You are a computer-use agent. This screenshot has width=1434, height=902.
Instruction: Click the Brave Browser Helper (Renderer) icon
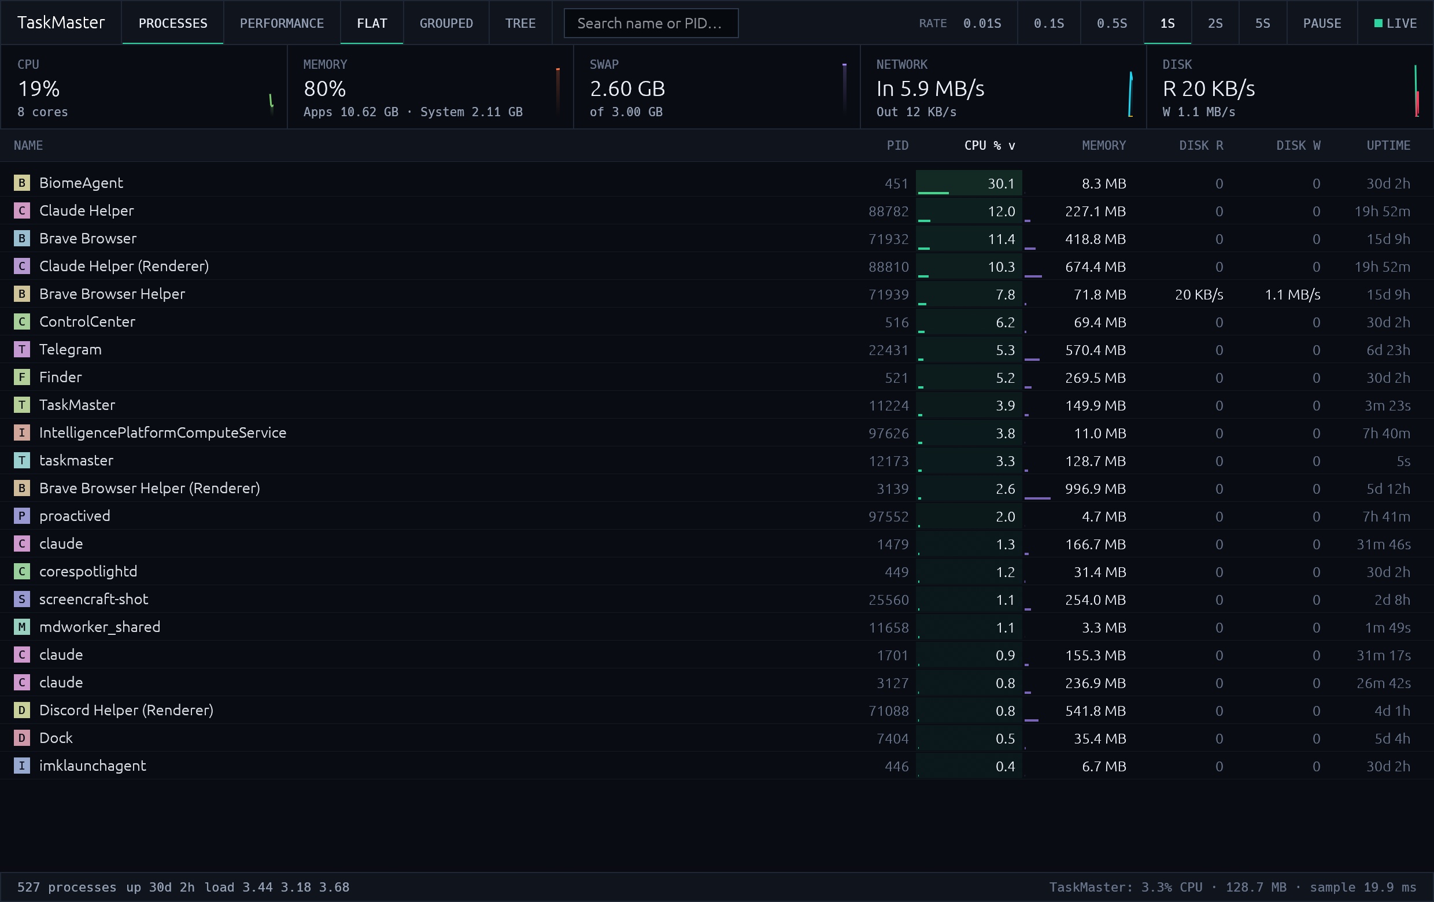point(22,488)
